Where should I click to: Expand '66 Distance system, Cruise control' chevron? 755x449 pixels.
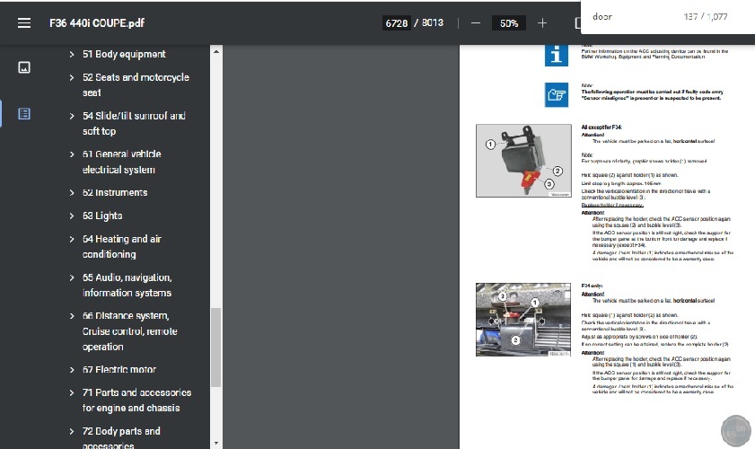click(x=72, y=316)
